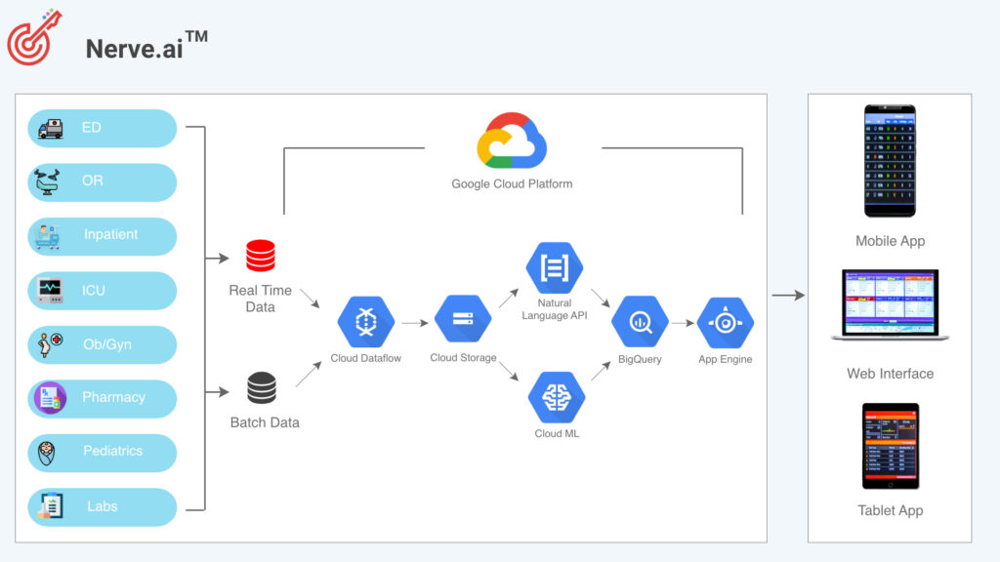The image size is (1000, 562).
Task: Click the Cloud Storage label
Action: tap(463, 357)
